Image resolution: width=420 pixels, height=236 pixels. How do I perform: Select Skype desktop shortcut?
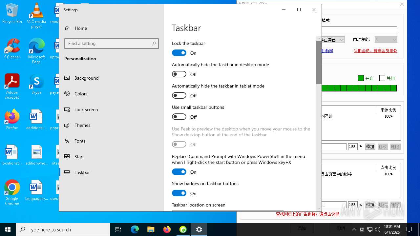[x=36, y=84]
